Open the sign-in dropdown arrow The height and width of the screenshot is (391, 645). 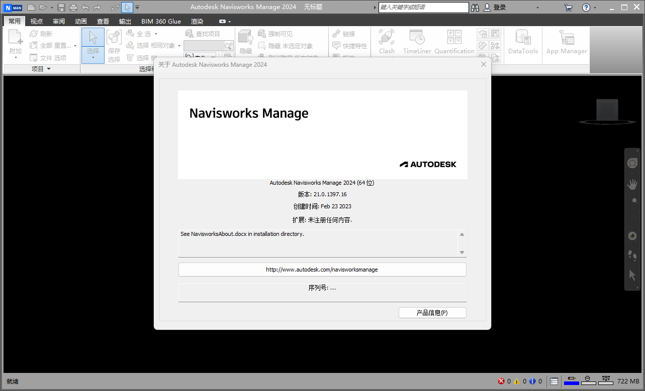tap(537, 8)
